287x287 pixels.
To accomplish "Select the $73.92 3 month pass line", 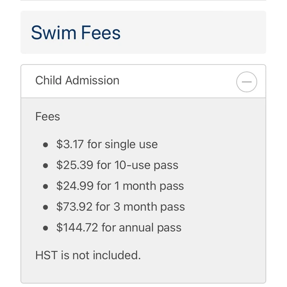I will [121, 207].
